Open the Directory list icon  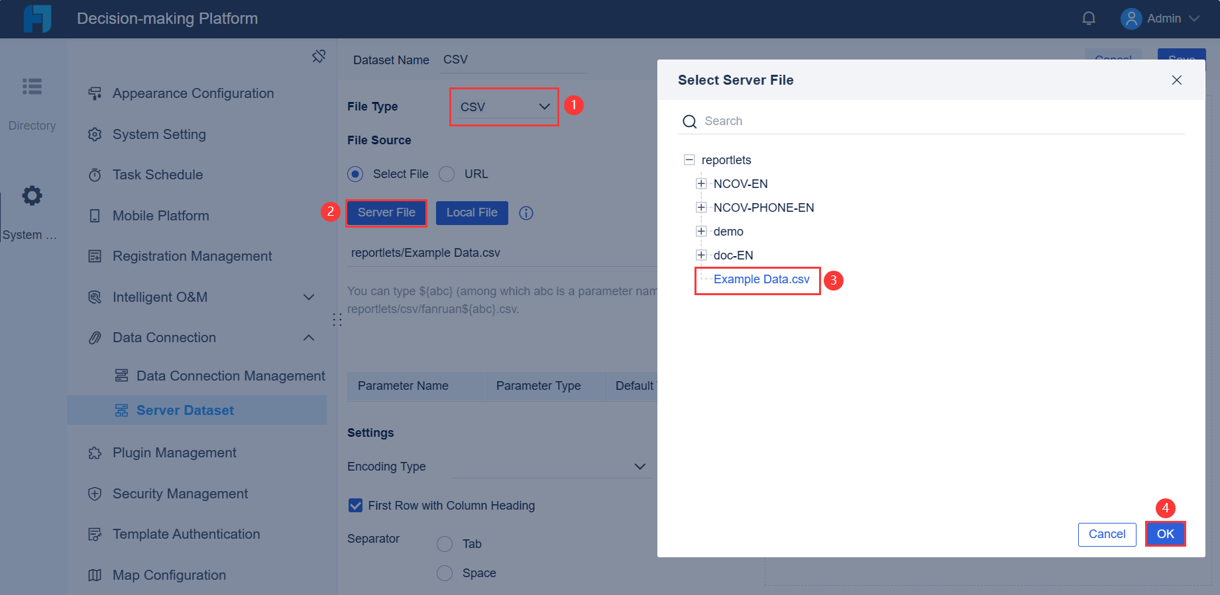(x=32, y=87)
